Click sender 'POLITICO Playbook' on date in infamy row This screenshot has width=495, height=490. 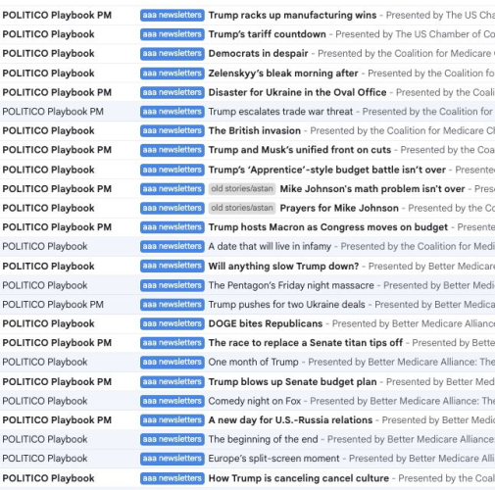(45, 246)
